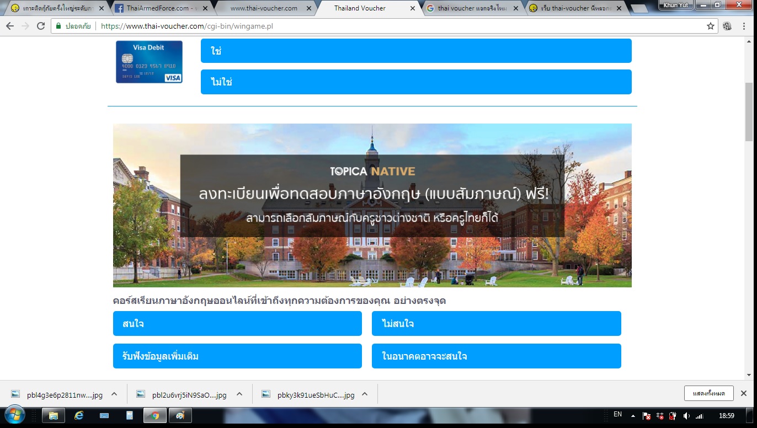Click the heading text 'คอร์สเรียนภาษาอังกฤษออนไลน์ที่เข้าถึงทุกความต้องการของคุณ อย่างตรงจุด'
757x428 pixels.
point(279,301)
